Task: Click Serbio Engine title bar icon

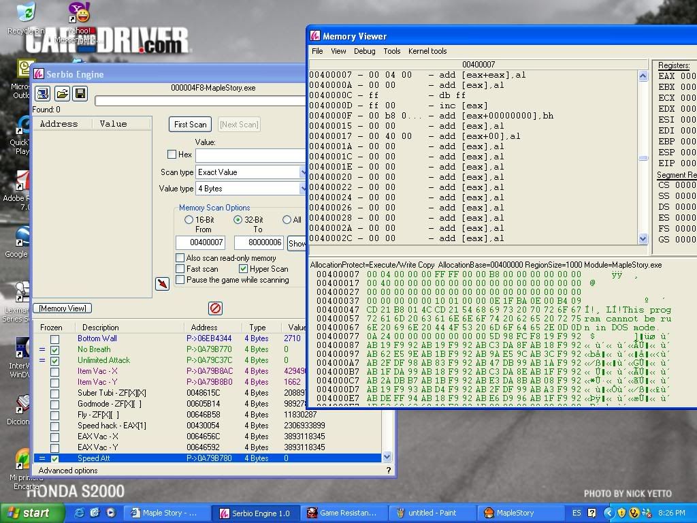Action: coord(39,74)
